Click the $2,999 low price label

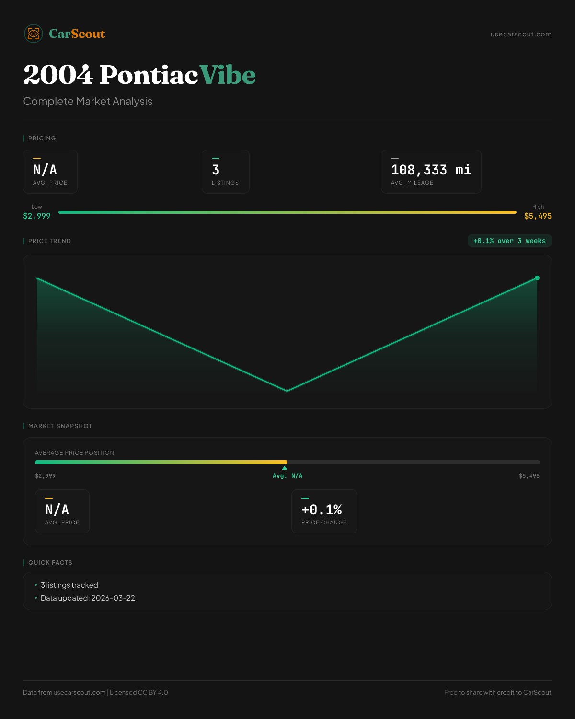pyautogui.click(x=37, y=216)
